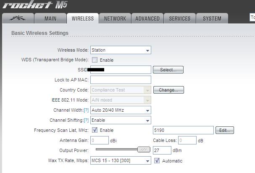
Task: Focus the Lock to AP MAC field
Action: click(x=121, y=80)
